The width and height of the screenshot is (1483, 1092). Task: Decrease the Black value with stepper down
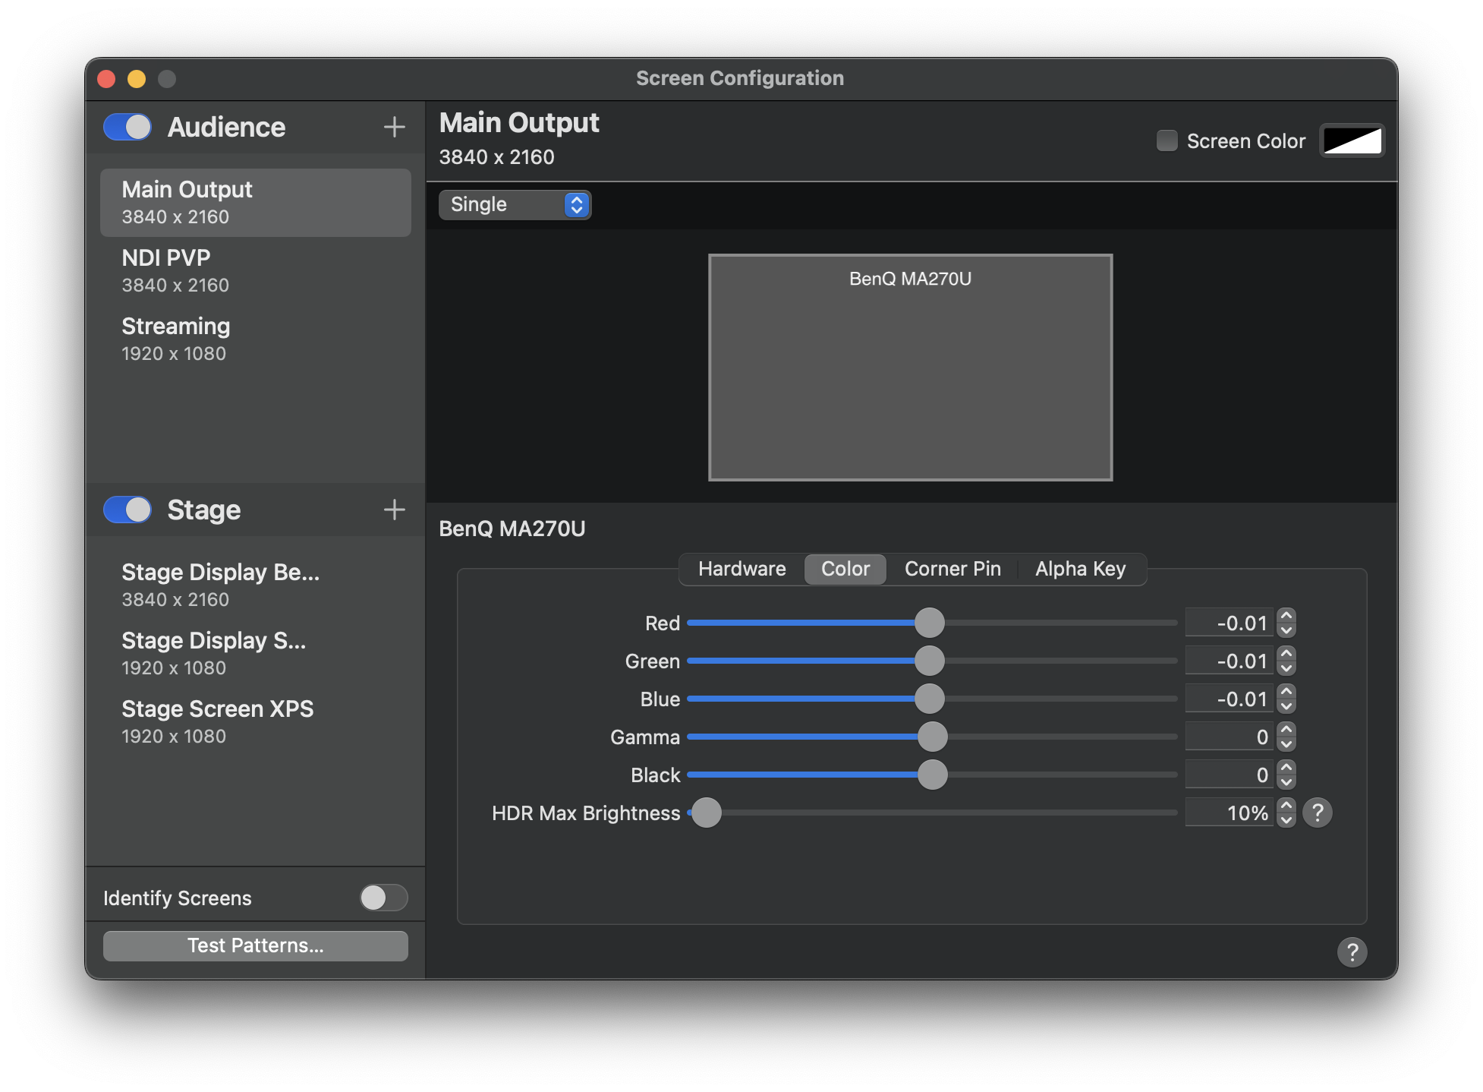1286,782
